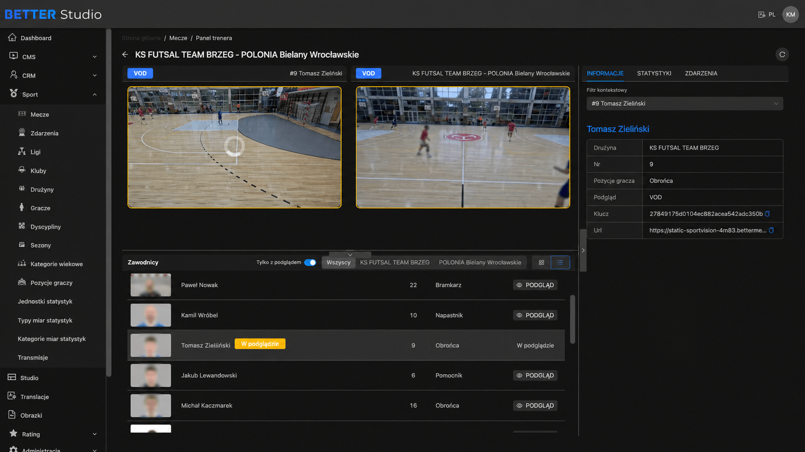Open the KM user avatar
This screenshot has height=452, width=805.
click(x=791, y=14)
